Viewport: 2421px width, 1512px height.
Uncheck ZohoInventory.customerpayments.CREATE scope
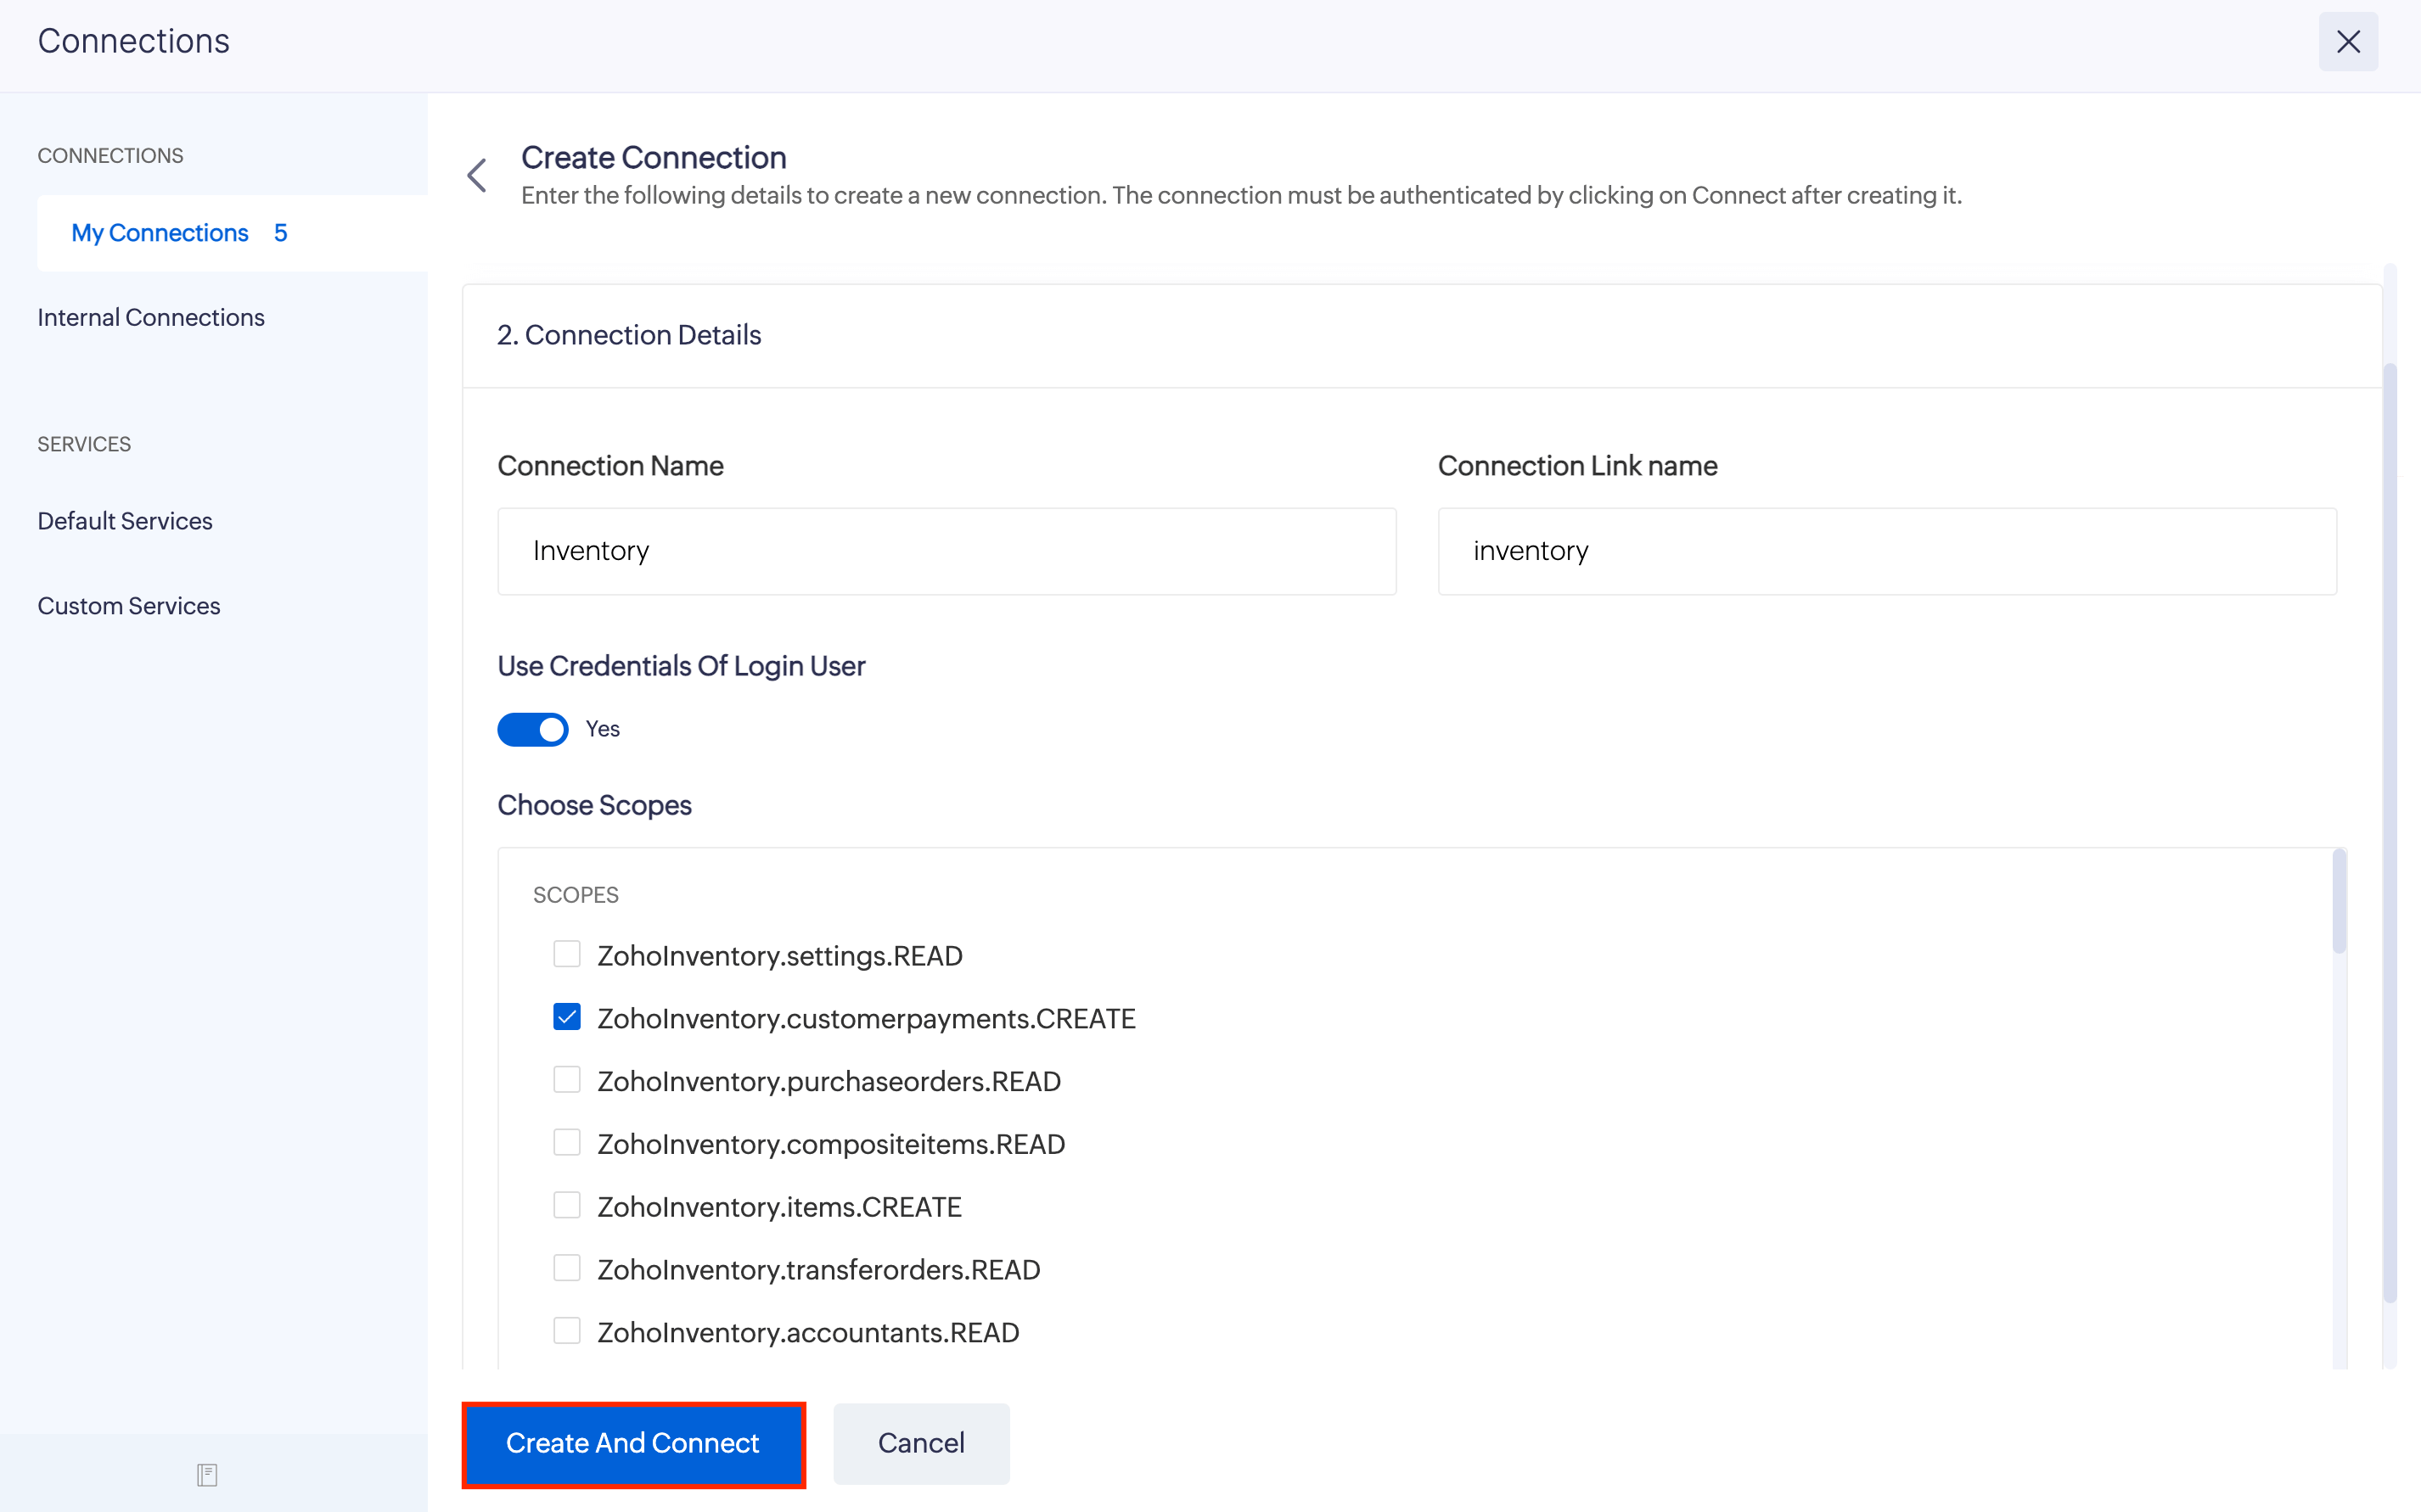(x=567, y=1018)
